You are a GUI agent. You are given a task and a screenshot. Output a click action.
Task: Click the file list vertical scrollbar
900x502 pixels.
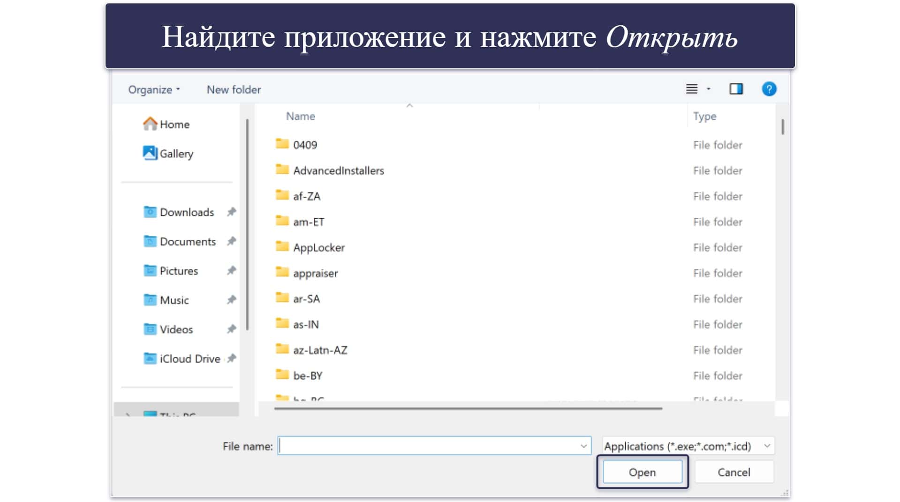pos(782,126)
